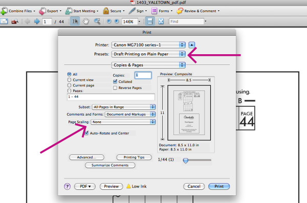This screenshot has width=307, height=203.
Task: Click the page preview slider handle
Action: pyautogui.click(x=185, y=161)
